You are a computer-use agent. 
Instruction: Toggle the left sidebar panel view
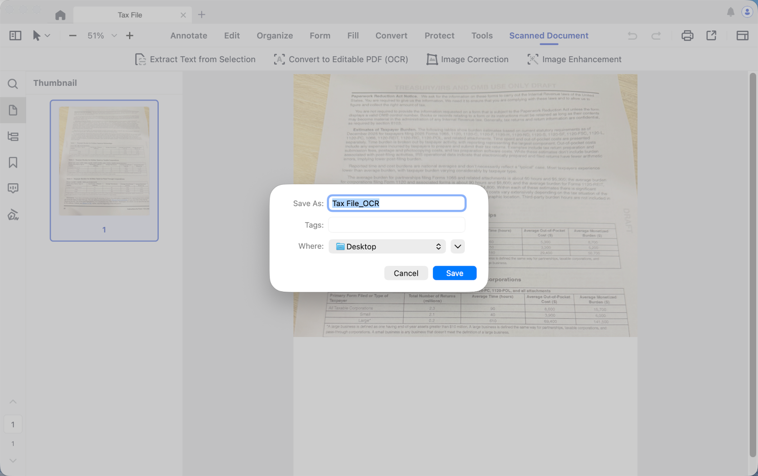15,36
